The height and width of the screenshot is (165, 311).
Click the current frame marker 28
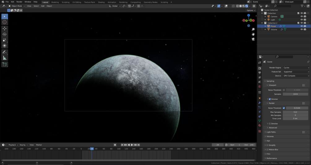click(92, 149)
